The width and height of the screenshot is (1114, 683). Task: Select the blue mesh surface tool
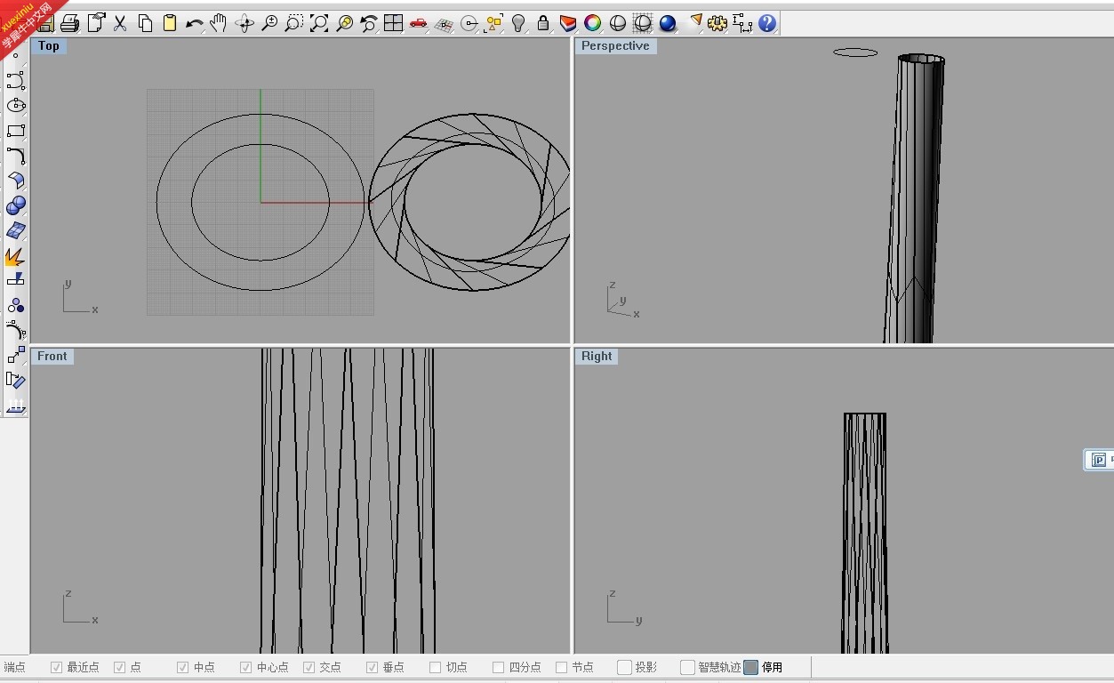(x=15, y=230)
